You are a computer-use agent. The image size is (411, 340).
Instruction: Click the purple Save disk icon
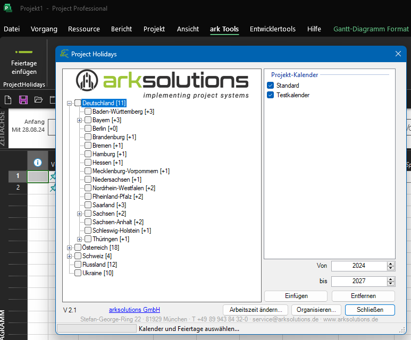(23, 100)
